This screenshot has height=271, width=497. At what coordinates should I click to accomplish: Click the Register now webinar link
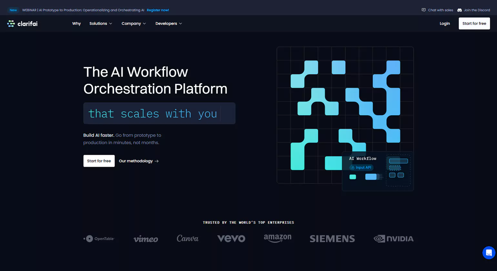[x=158, y=10]
